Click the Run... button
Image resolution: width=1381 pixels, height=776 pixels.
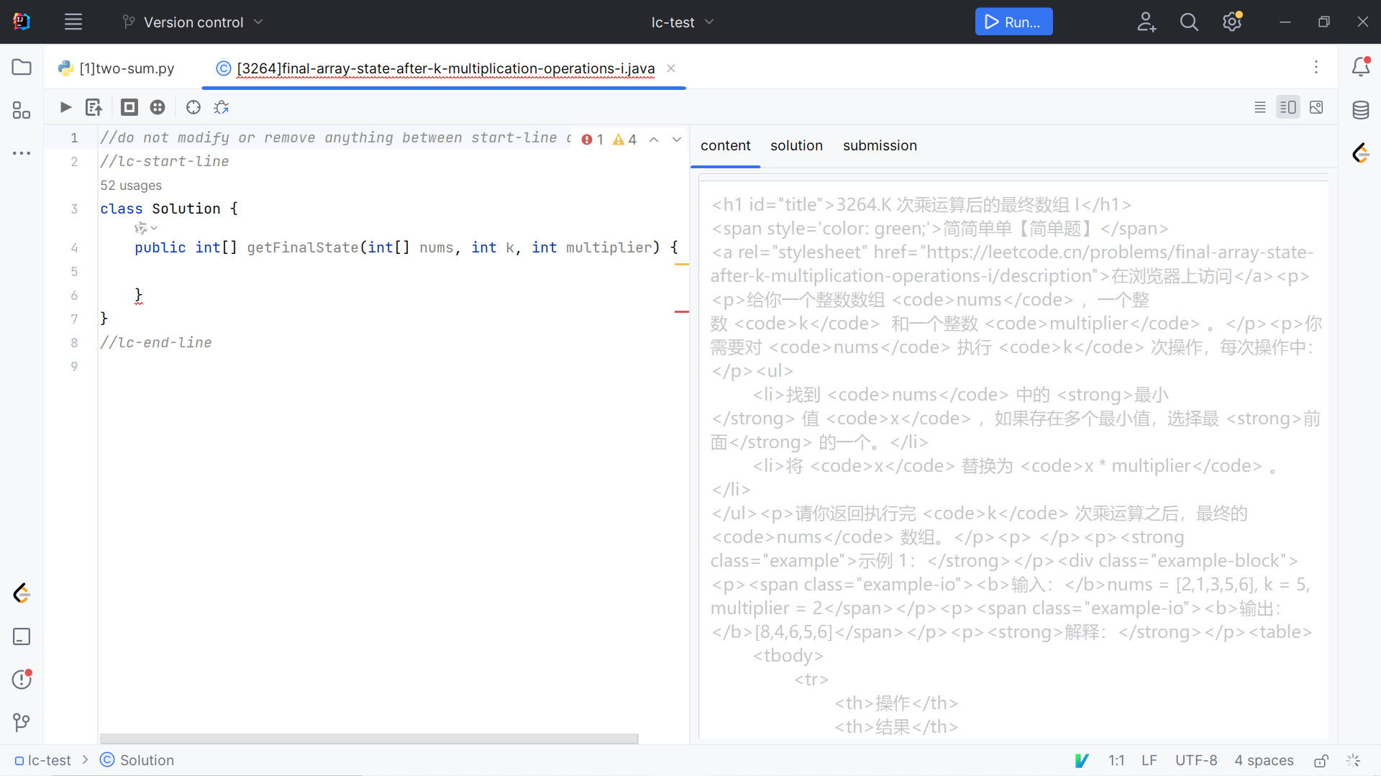pyautogui.click(x=1013, y=22)
